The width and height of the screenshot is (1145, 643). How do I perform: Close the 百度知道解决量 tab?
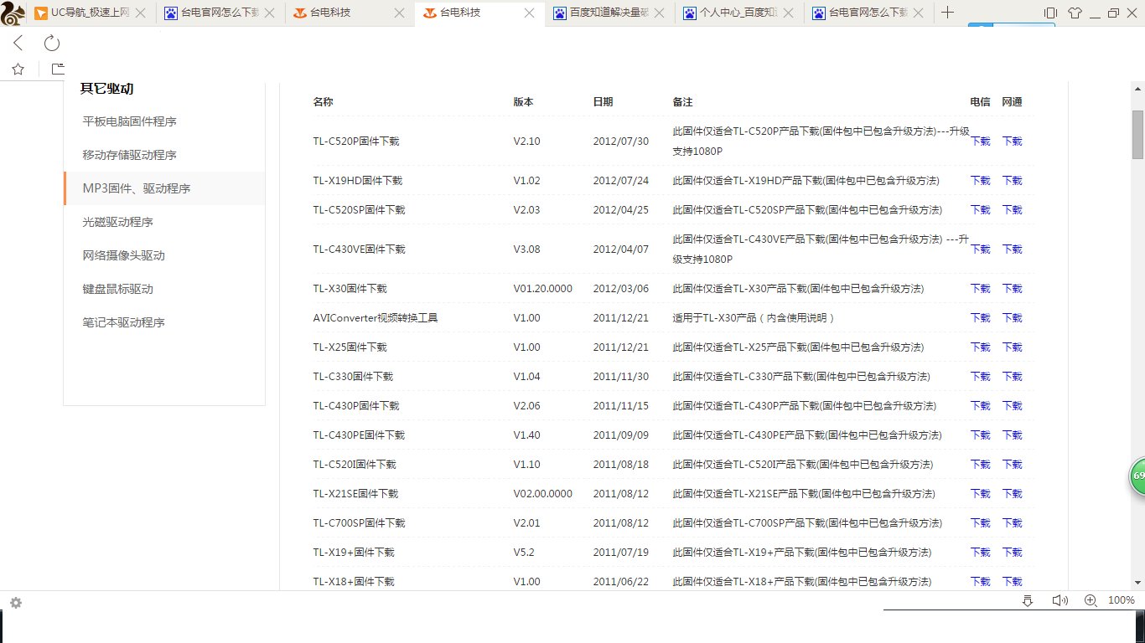(x=660, y=13)
